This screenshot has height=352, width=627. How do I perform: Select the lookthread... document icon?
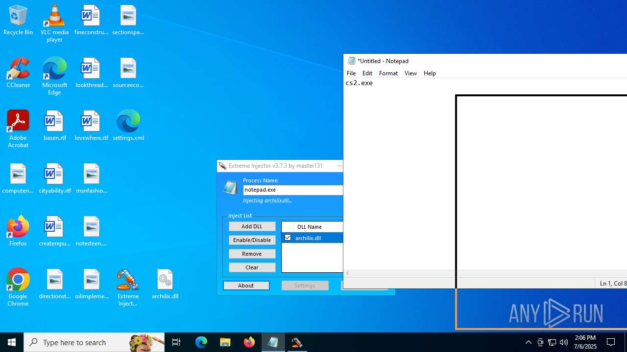coord(91,73)
